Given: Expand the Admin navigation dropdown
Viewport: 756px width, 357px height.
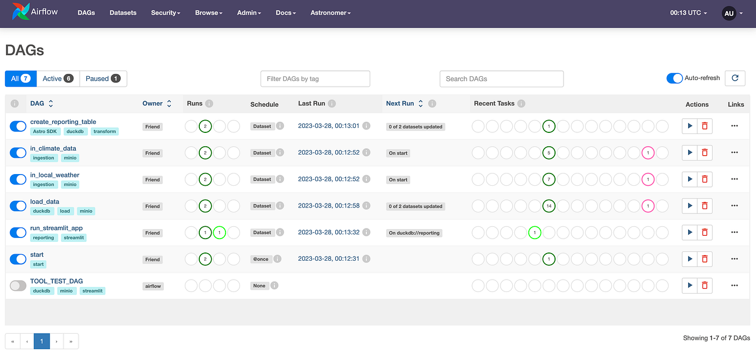Looking at the screenshot, I should (x=248, y=13).
